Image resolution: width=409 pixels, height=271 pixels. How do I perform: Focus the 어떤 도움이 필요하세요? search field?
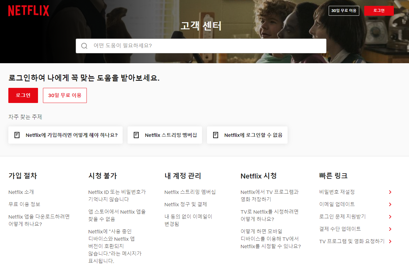(x=201, y=46)
